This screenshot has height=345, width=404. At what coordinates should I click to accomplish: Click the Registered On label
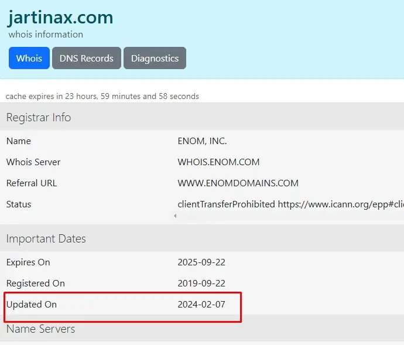36,283
